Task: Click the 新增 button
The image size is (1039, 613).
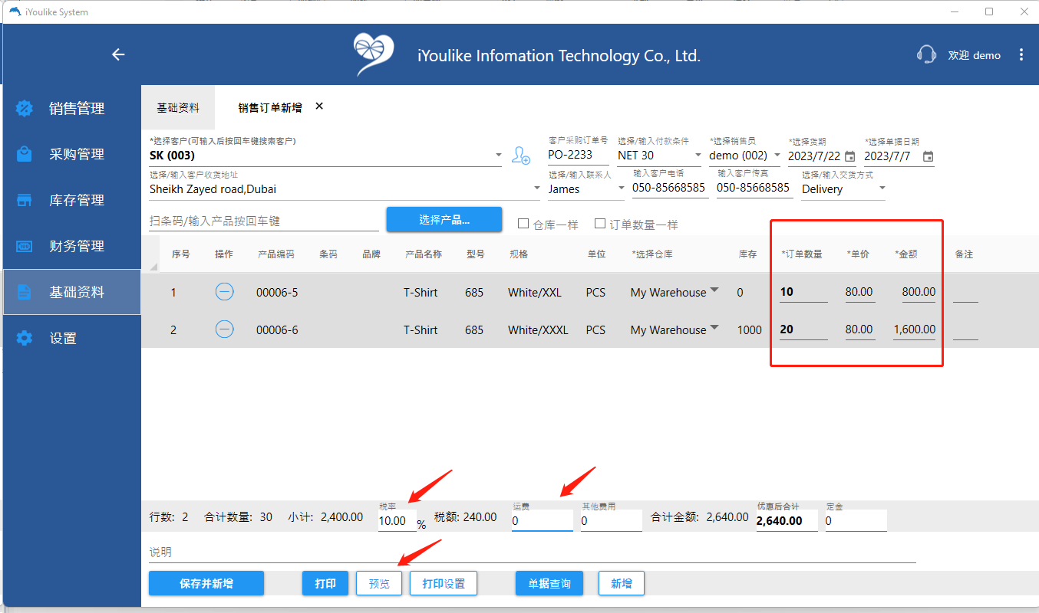Action: pos(622,583)
